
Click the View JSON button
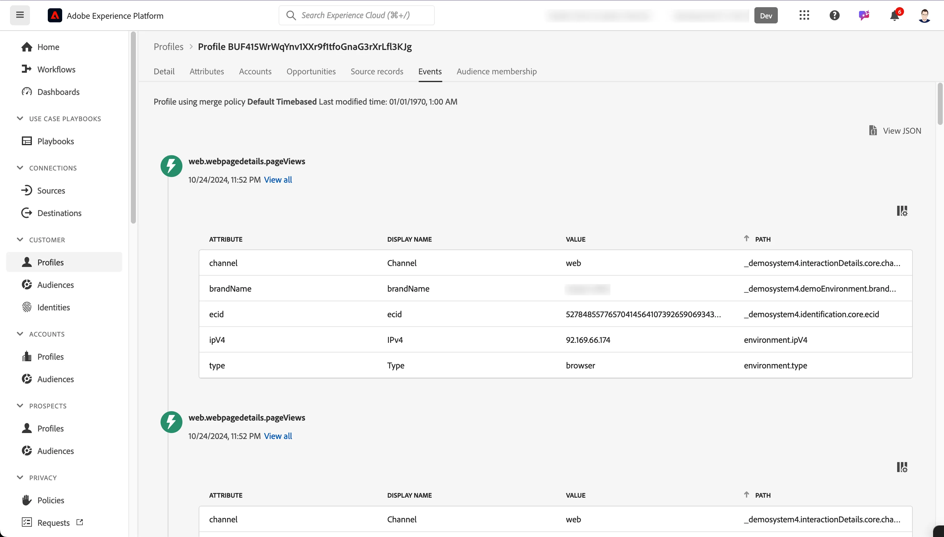[x=895, y=131]
